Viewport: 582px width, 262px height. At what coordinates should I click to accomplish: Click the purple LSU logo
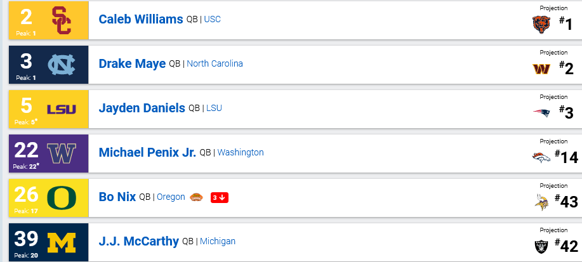tap(62, 108)
